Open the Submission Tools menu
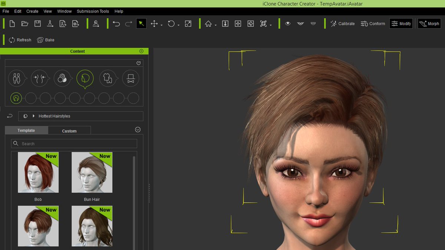The height and width of the screenshot is (250, 445). tap(93, 11)
